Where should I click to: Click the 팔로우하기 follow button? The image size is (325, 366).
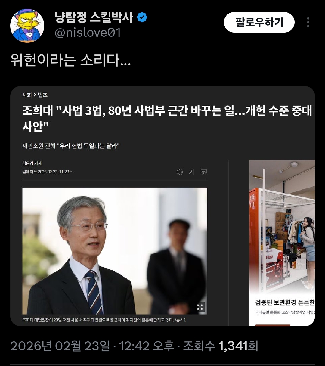(x=259, y=22)
